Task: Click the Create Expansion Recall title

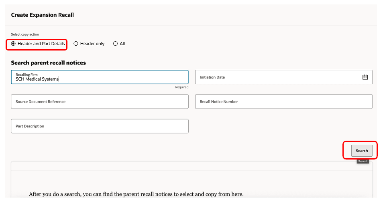Action: click(x=43, y=15)
